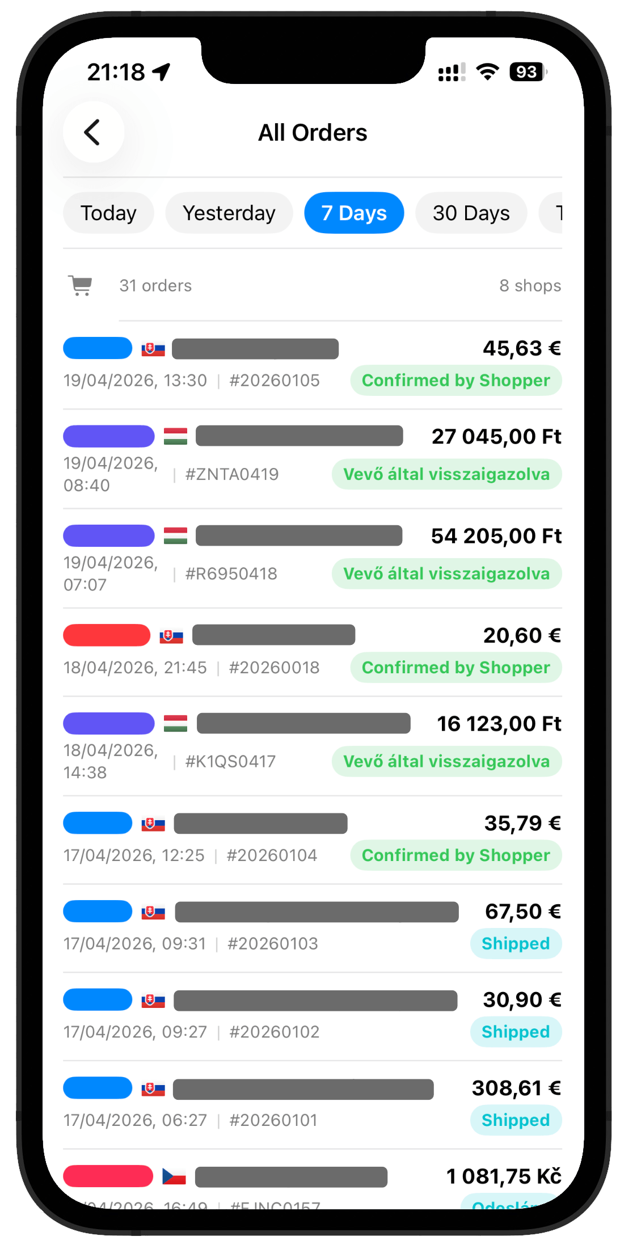Click blue shop tag on order #20260104

click(98, 823)
